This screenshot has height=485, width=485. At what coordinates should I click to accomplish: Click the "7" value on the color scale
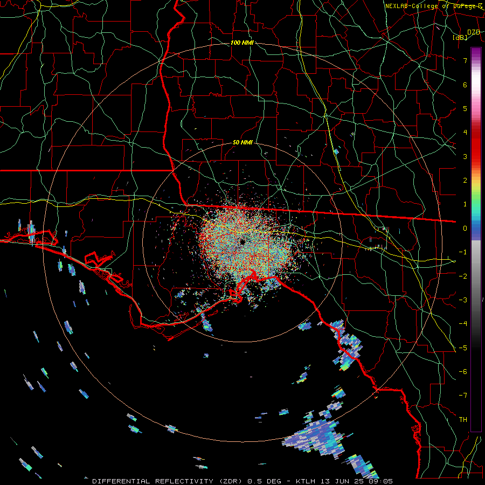coord(465,60)
